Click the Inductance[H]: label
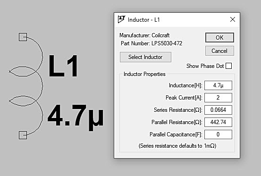Viewport: 261px width, 176px height. pyautogui.click(x=185, y=85)
